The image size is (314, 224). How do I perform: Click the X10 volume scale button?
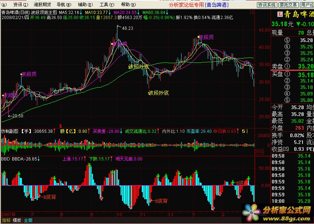point(259,152)
